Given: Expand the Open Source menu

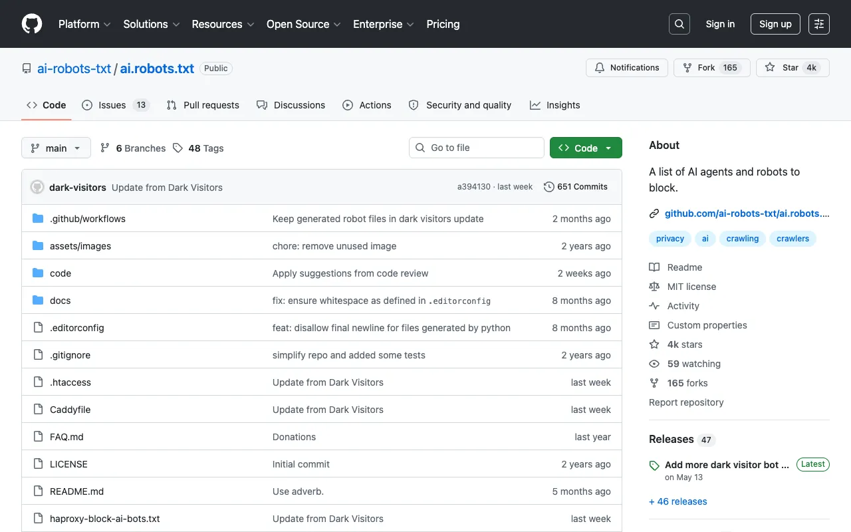Looking at the screenshot, I should point(304,24).
